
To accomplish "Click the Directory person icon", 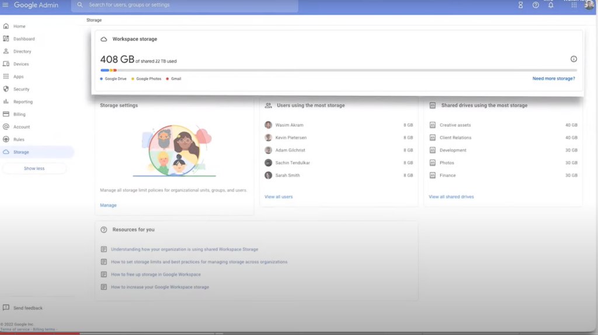I will (x=6, y=51).
